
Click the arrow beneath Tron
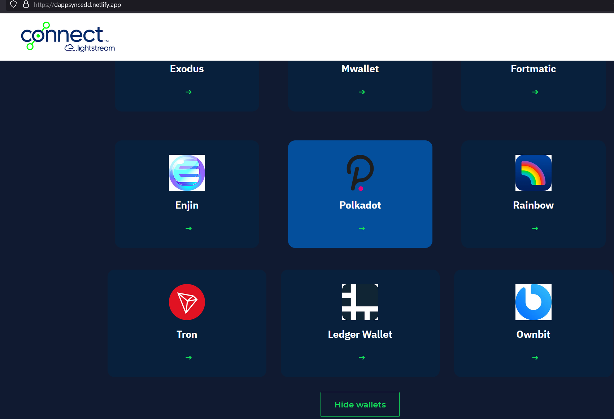pos(188,357)
